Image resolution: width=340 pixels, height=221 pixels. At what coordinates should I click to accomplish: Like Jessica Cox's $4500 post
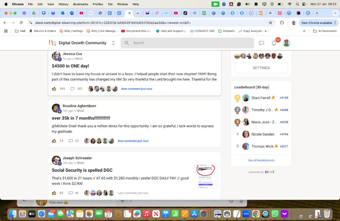54,89
